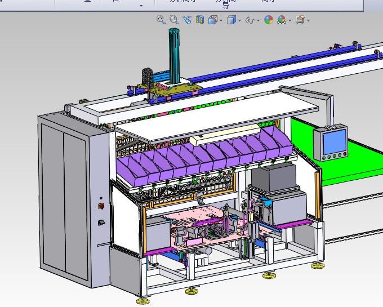This screenshot has height=307, width=383.
Task: Expand the Hide/Show Items dropdown arrow
Action: coord(258,21)
